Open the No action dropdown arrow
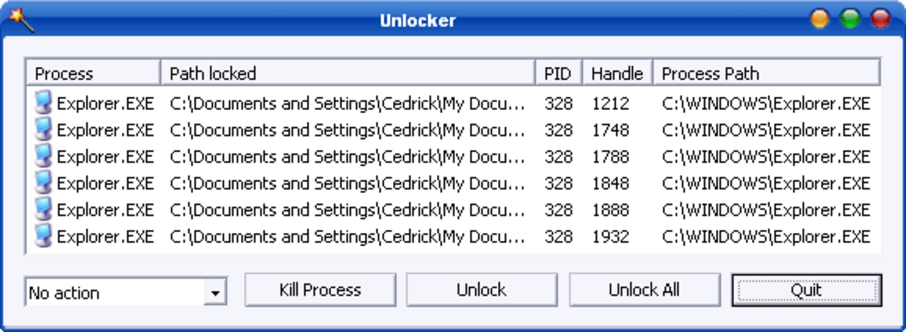This screenshot has height=332, width=906. [x=215, y=292]
